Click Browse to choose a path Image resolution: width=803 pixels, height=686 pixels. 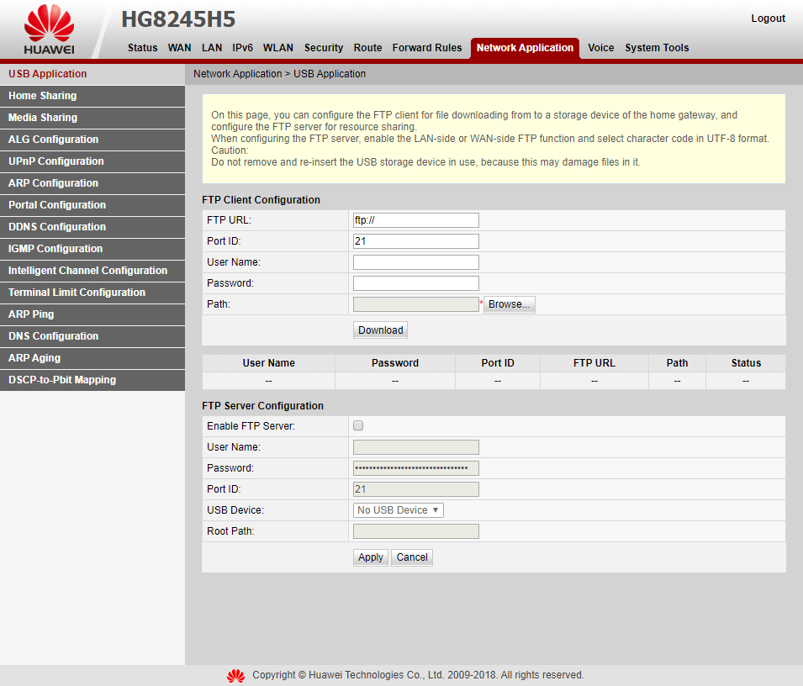(x=509, y=303)
